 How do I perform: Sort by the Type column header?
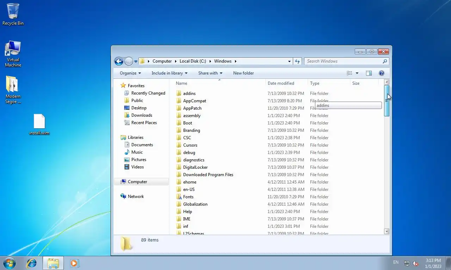point(329,83)
